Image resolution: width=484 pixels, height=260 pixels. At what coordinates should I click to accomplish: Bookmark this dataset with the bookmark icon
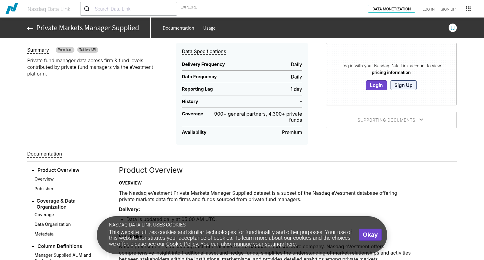(x=453, y=28)
